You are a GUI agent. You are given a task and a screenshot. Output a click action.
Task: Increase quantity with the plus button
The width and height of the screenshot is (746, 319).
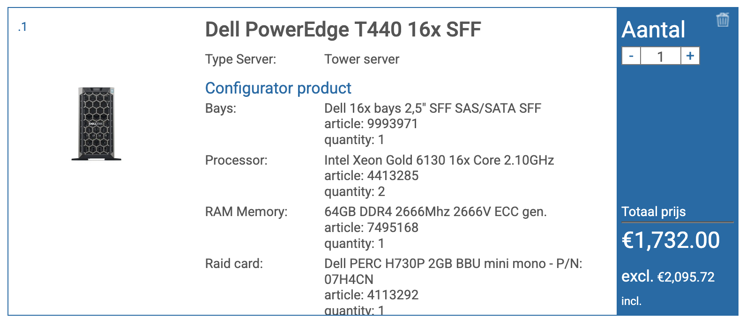point(690,56)
